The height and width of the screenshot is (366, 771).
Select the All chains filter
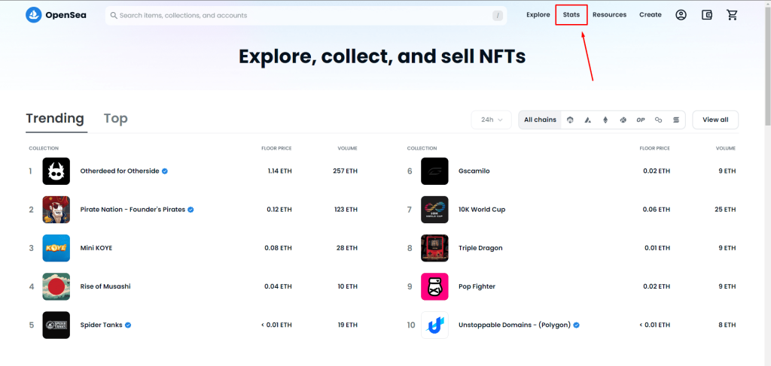540,119
